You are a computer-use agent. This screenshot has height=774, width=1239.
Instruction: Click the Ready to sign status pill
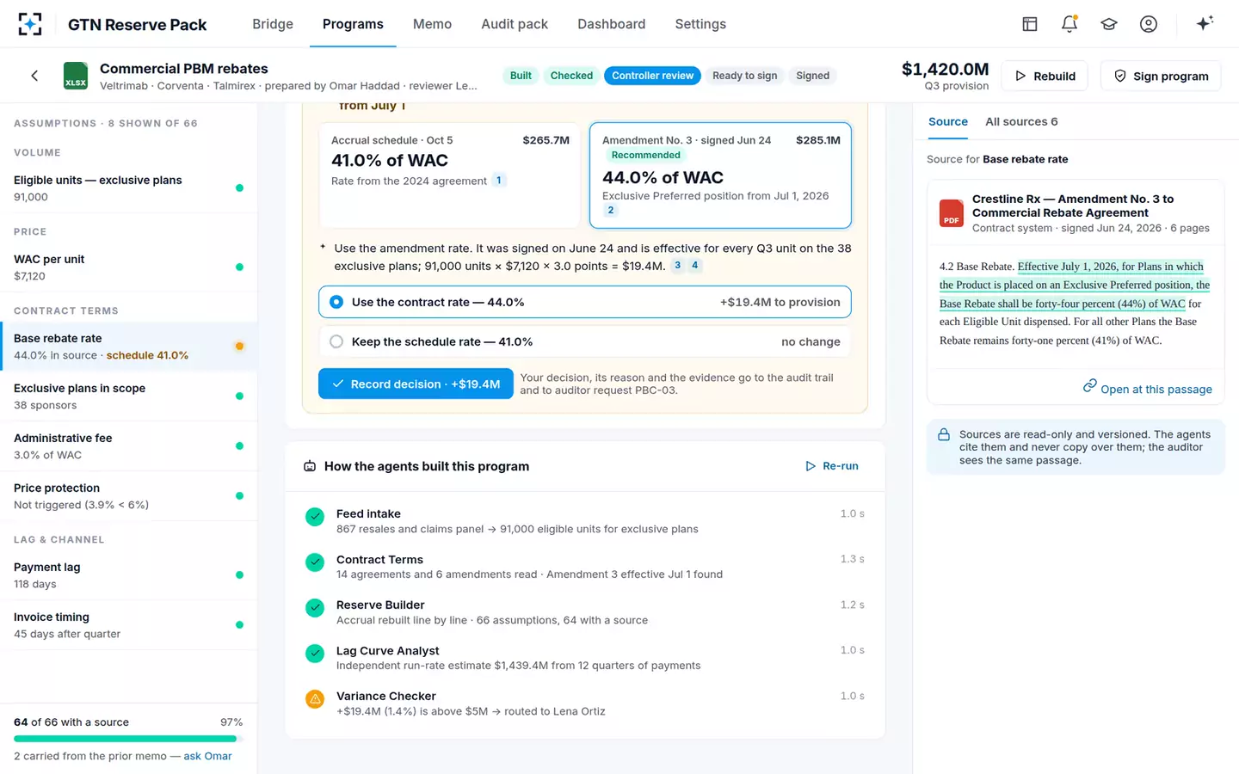point(745,76)
